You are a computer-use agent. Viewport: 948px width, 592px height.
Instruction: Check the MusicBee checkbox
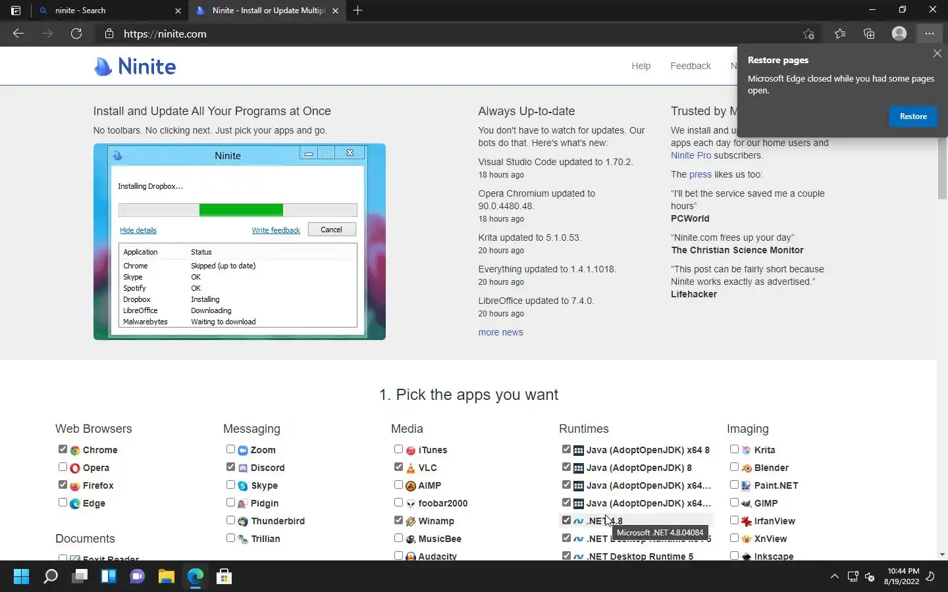[x=398, y=538]
